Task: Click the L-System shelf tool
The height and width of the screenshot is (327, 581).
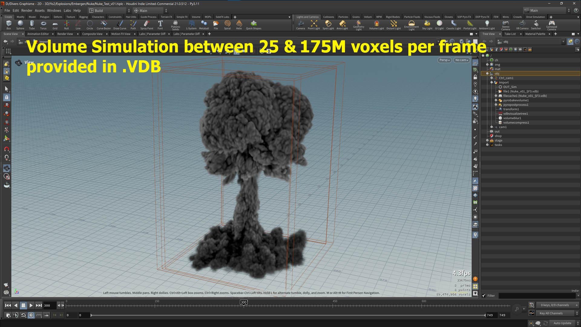Action: click(x=191, y=25)
